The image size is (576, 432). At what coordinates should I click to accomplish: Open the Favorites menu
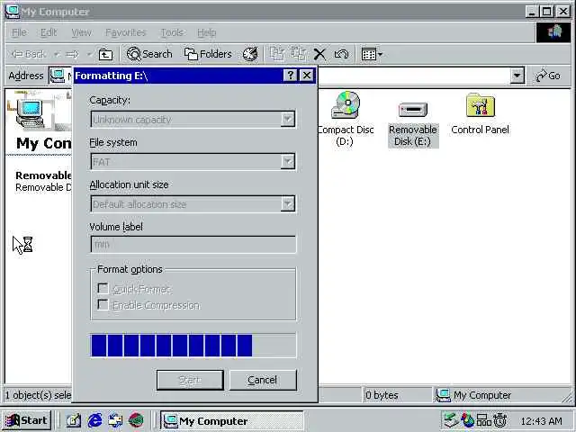click(126, 32)
